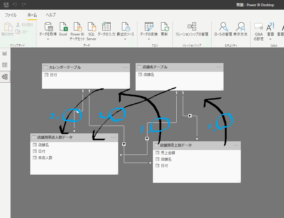Select the 店舗名テーブル table header
284x218 pixels.
coord(180,67)
